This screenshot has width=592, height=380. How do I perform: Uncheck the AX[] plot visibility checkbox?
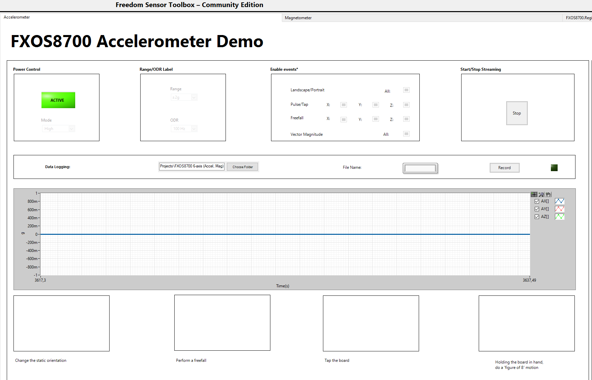[537, 201]
